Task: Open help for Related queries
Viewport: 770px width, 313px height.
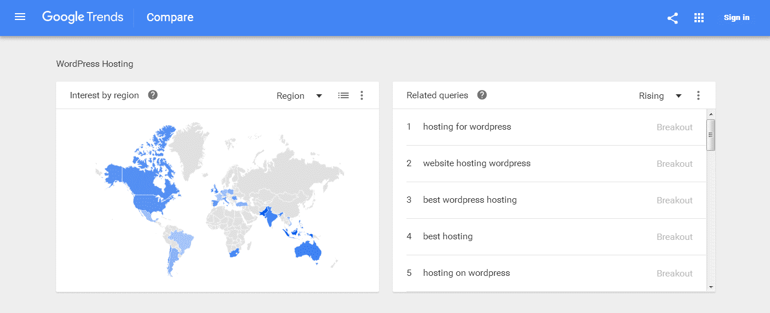Action: pyautogui.click(x=482, y=95)
